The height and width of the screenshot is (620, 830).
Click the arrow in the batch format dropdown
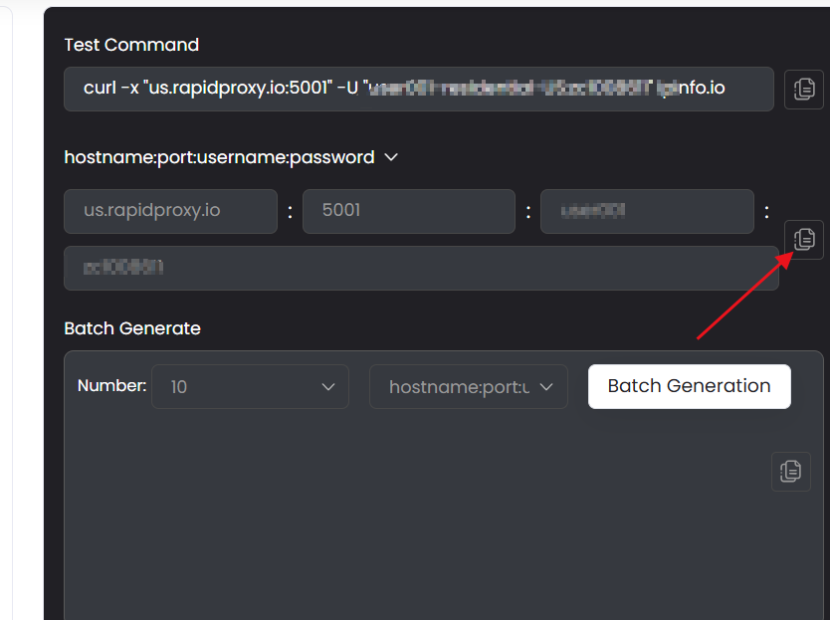tap(545, 387)
